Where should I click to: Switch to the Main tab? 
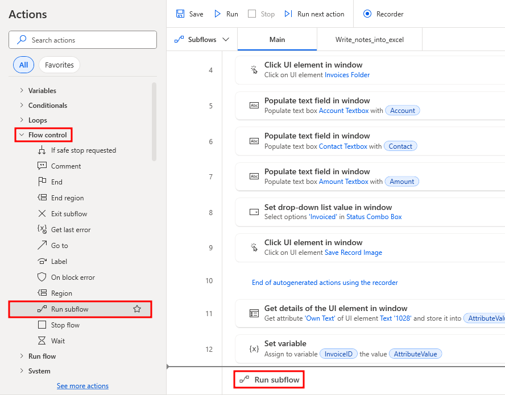[277, 39]
